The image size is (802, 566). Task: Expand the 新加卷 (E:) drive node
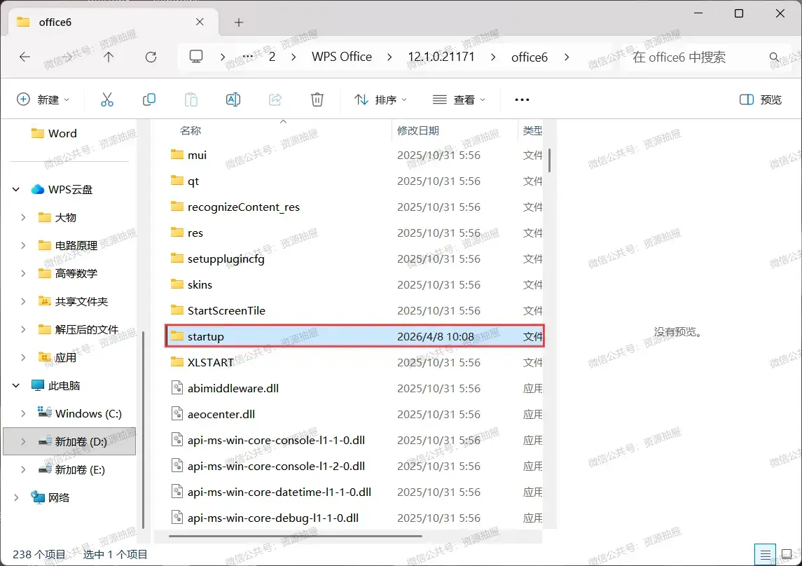tap(23, 469)
